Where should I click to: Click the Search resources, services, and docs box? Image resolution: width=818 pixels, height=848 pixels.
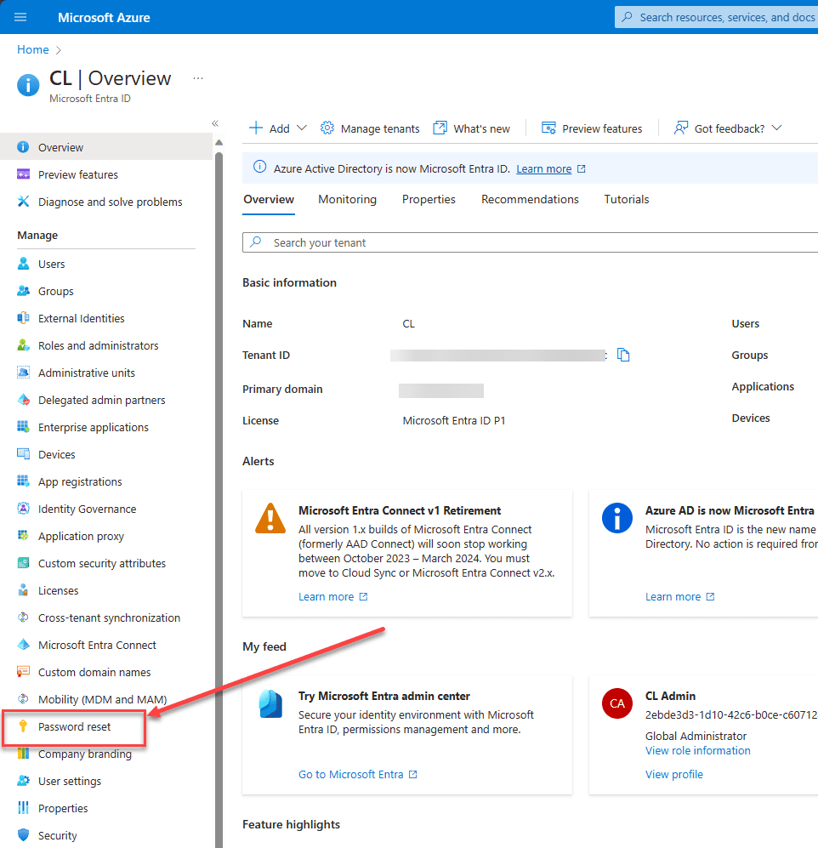click(716, 17)
